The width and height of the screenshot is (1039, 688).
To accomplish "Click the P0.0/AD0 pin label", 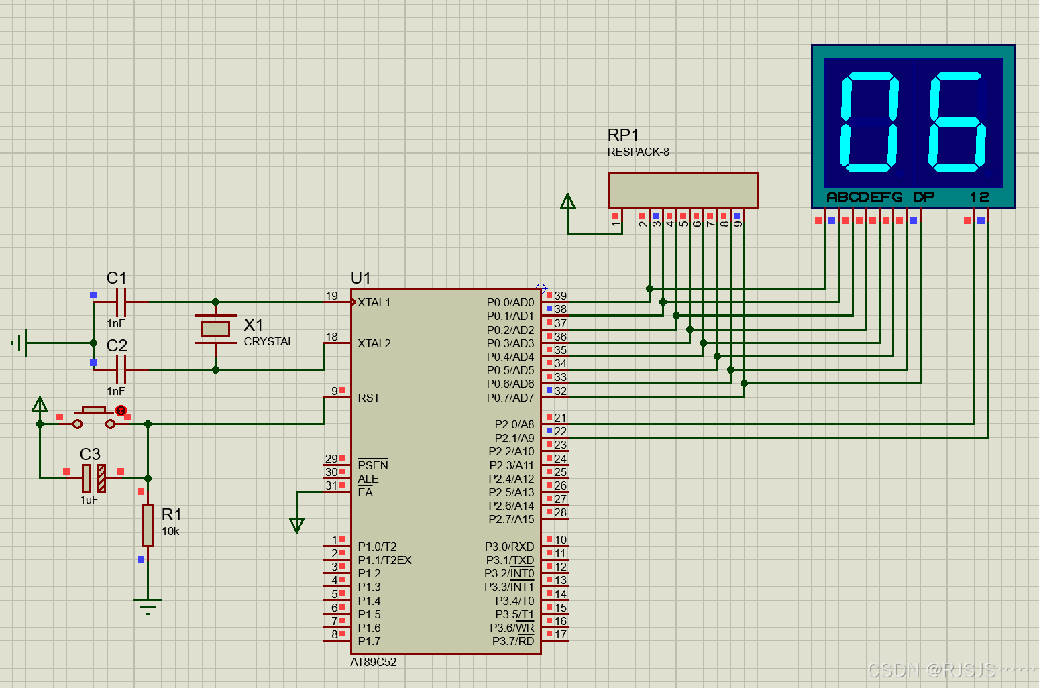I will (510, 302).
